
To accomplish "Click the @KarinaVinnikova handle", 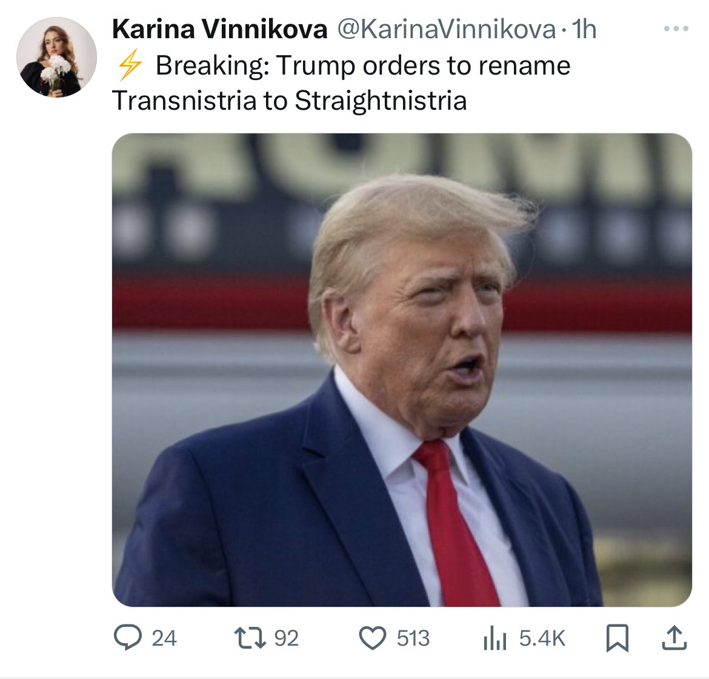I will coord(446,30).
